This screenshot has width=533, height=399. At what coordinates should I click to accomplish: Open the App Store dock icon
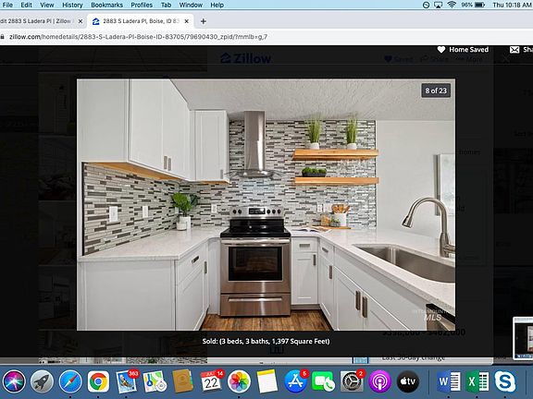[295, 381]
